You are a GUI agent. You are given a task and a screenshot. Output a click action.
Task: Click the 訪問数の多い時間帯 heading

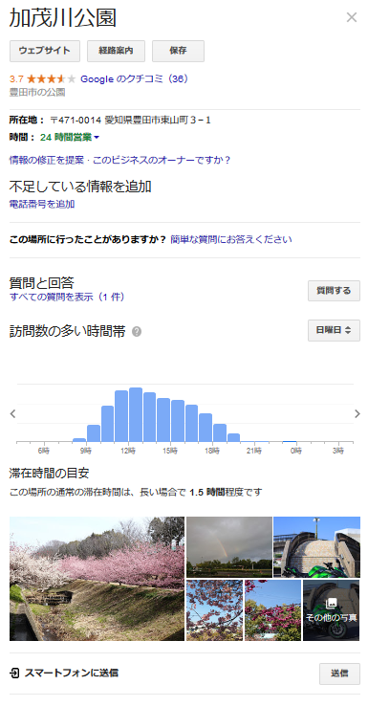click(68, 332)
